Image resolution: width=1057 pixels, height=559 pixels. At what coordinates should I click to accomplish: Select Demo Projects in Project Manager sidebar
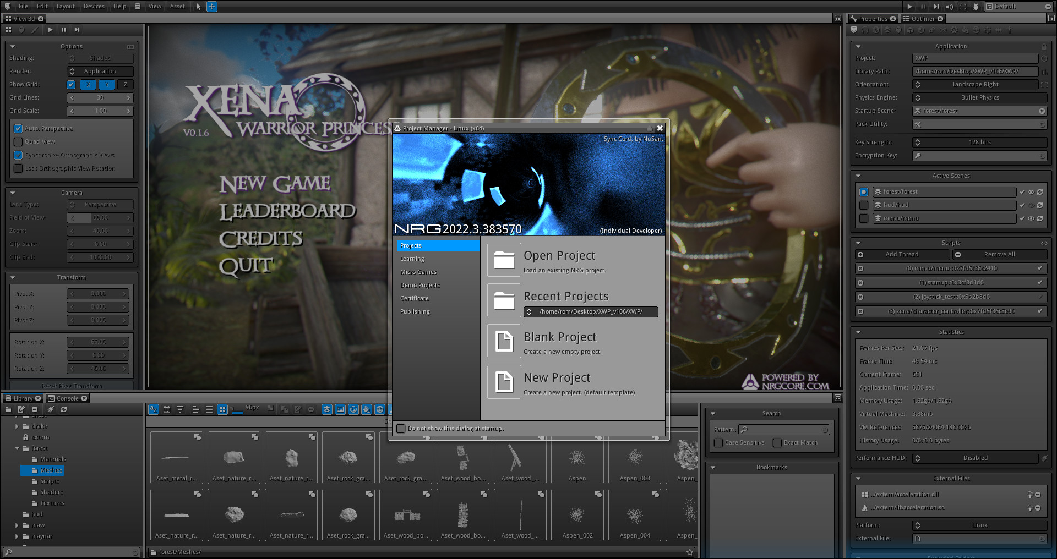[420, 286]
